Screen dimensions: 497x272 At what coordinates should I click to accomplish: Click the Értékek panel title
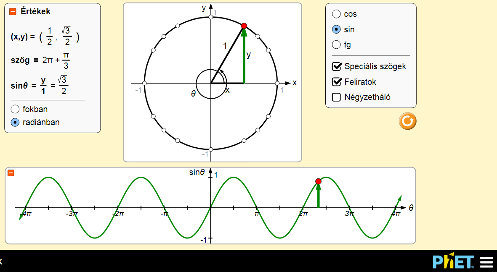(x=35, y=11)
